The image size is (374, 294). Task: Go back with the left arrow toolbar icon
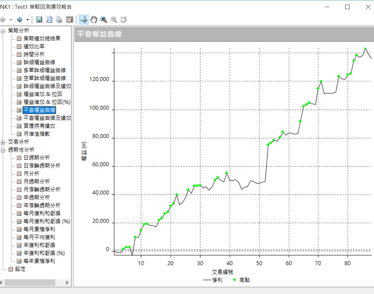(x=3, y=20)
